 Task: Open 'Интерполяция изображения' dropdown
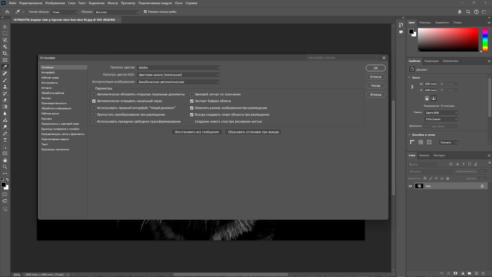[x=178, y=82]
